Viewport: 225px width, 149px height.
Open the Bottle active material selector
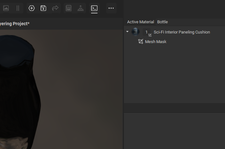tap(162, 22)
